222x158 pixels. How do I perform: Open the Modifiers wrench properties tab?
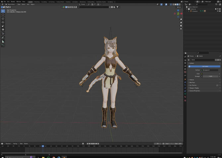185,82
